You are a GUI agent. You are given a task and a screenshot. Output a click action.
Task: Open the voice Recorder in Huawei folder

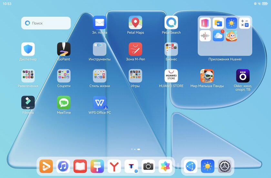[205, 36]
